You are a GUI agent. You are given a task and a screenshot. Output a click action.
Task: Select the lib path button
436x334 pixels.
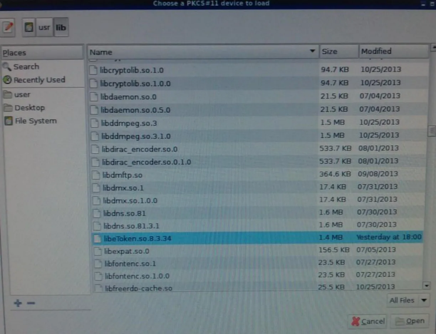[x=61, y=28]
